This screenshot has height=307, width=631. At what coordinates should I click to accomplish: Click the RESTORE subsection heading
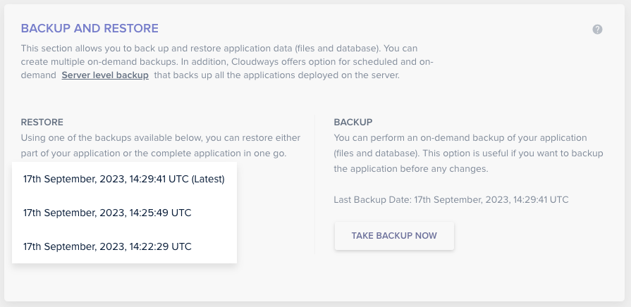[x=42, y=123]
